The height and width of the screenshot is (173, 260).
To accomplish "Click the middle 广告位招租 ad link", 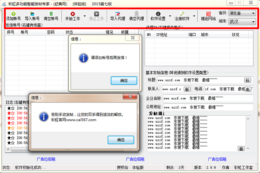I will coord(135,159).
